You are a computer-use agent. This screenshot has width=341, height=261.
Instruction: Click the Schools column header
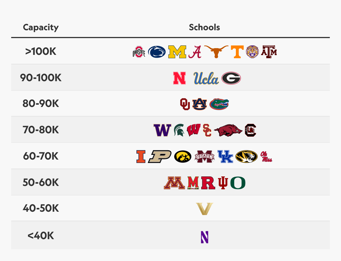(x=204, y=27)
